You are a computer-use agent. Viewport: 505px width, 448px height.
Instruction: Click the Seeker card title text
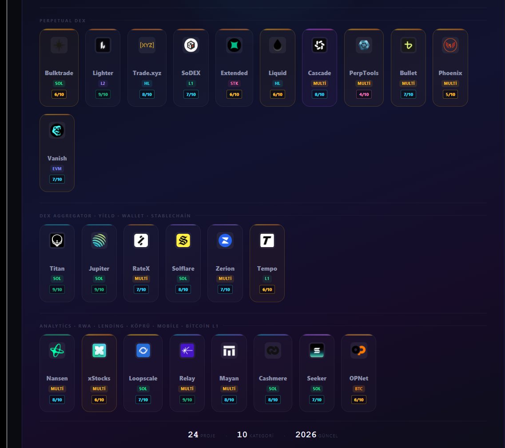pos(317,378)
